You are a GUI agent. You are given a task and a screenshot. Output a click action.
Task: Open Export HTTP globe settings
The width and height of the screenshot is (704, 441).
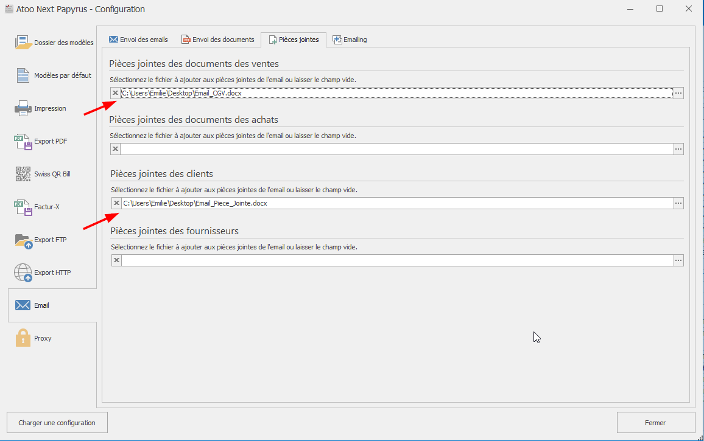click(53, 273)
